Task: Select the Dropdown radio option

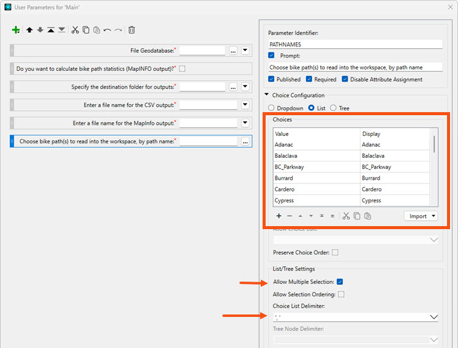Action: click(271, 108)
